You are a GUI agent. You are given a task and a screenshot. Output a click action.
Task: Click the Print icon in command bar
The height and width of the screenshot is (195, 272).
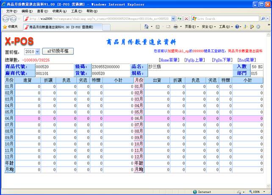click(x=175, y=27)
